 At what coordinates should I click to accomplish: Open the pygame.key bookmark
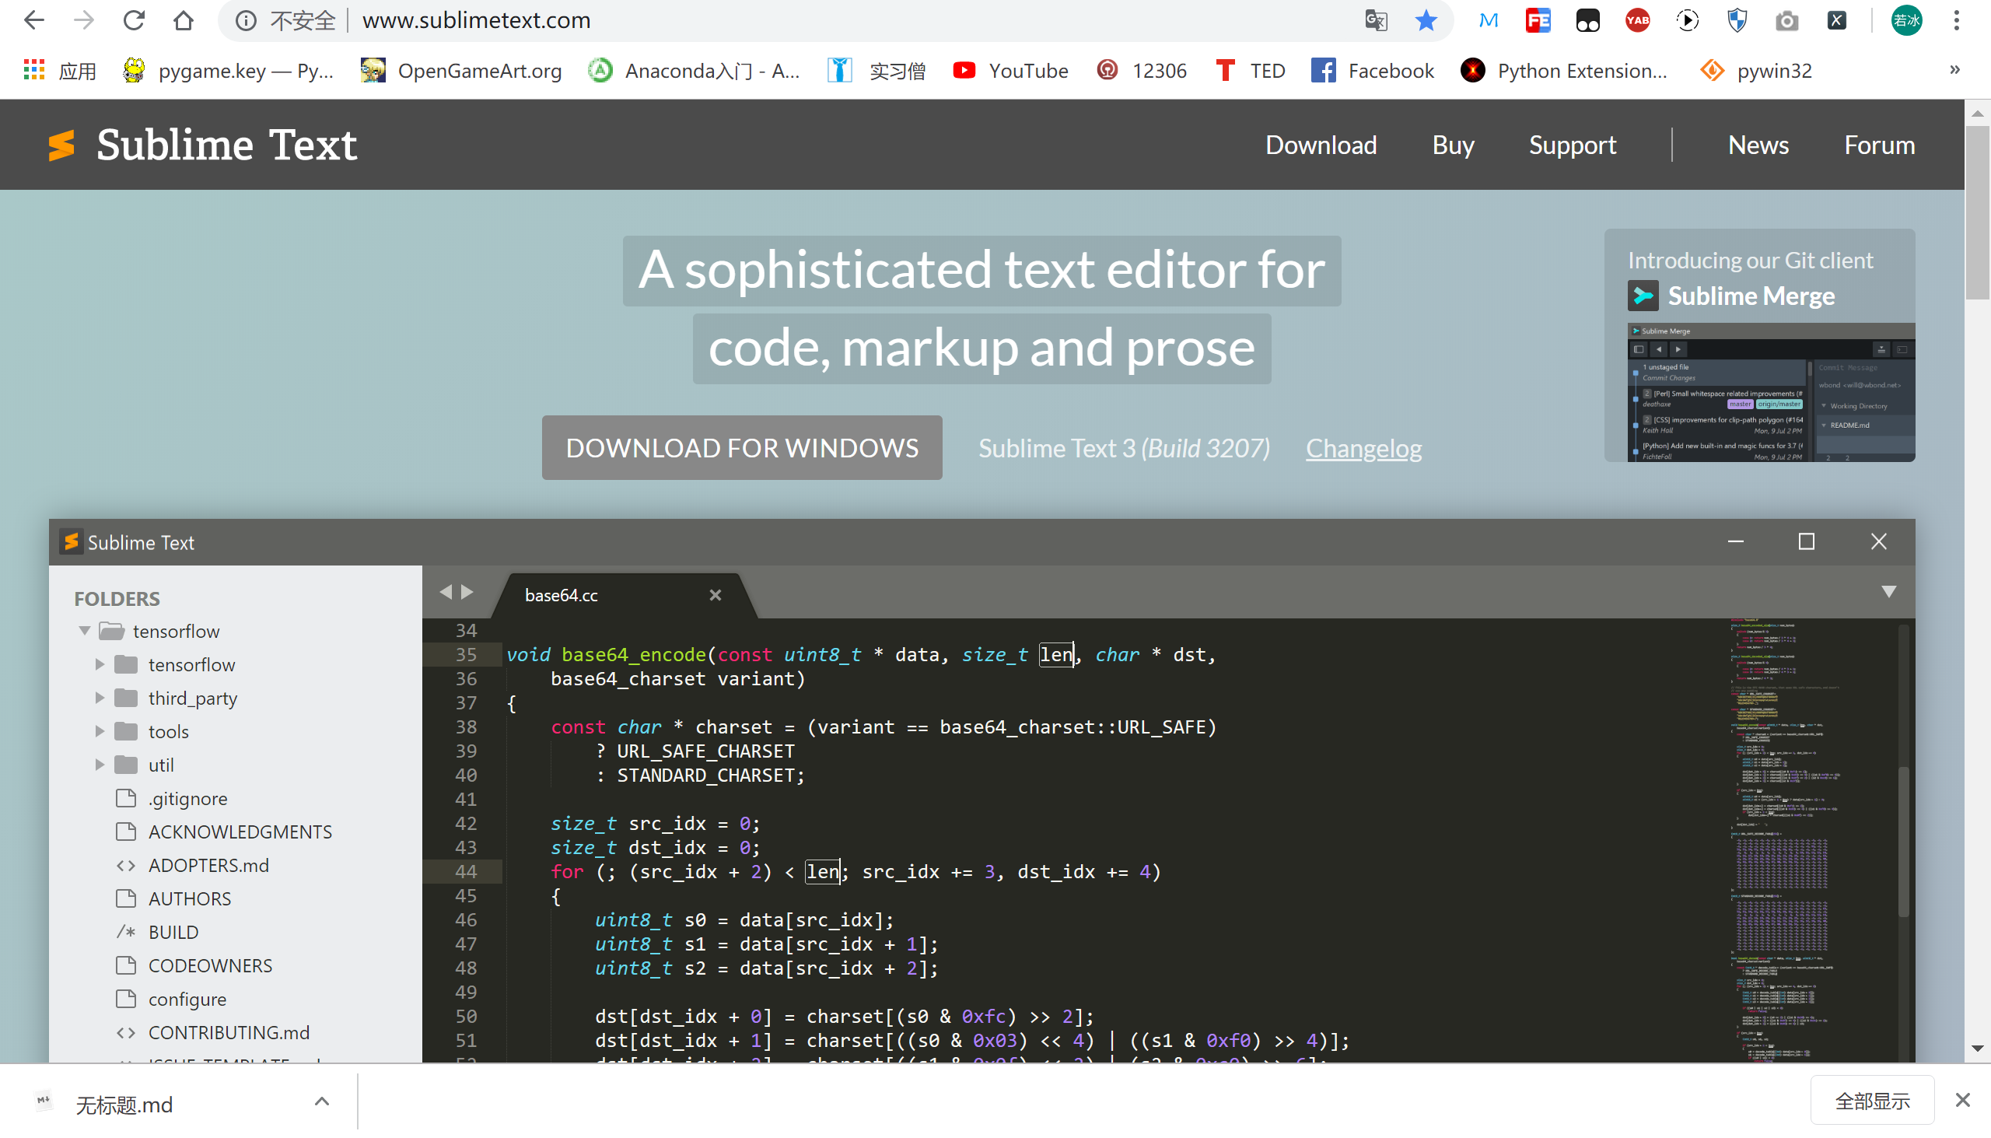coord(228,70)
